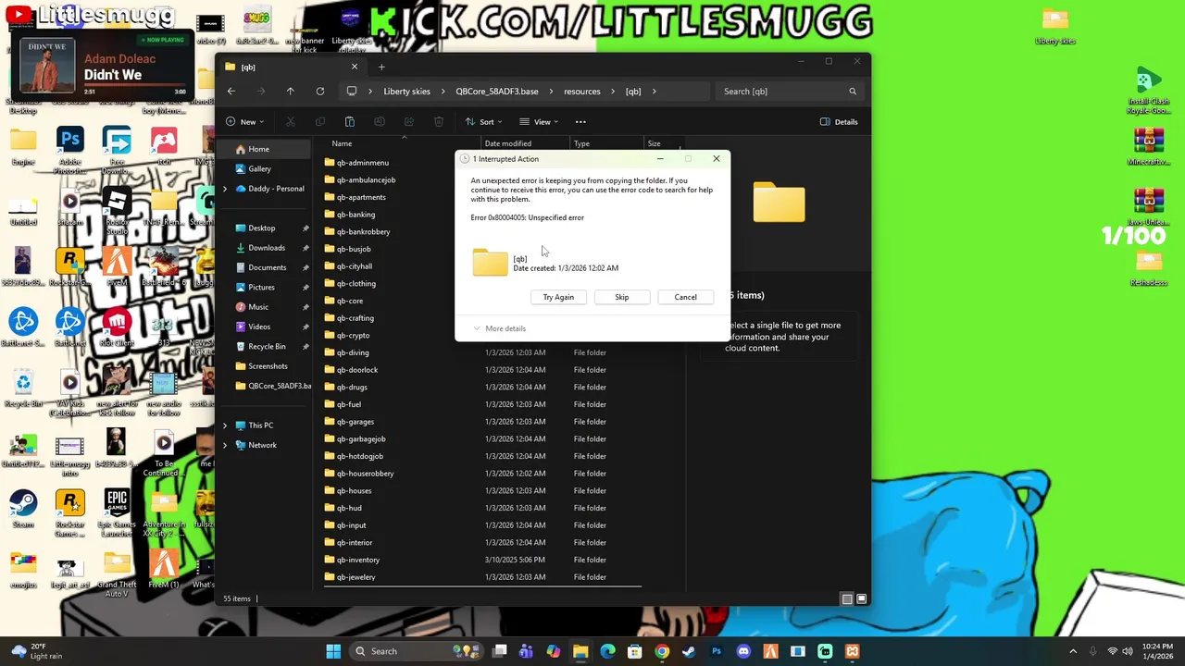The height and width of the screenshot is (666, 1185).
Task: Click Try Again in error dialog
Action: 558,297
